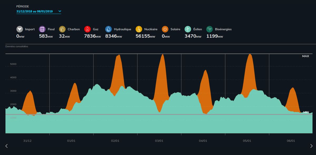Click the Charbon coal icon

62,29
